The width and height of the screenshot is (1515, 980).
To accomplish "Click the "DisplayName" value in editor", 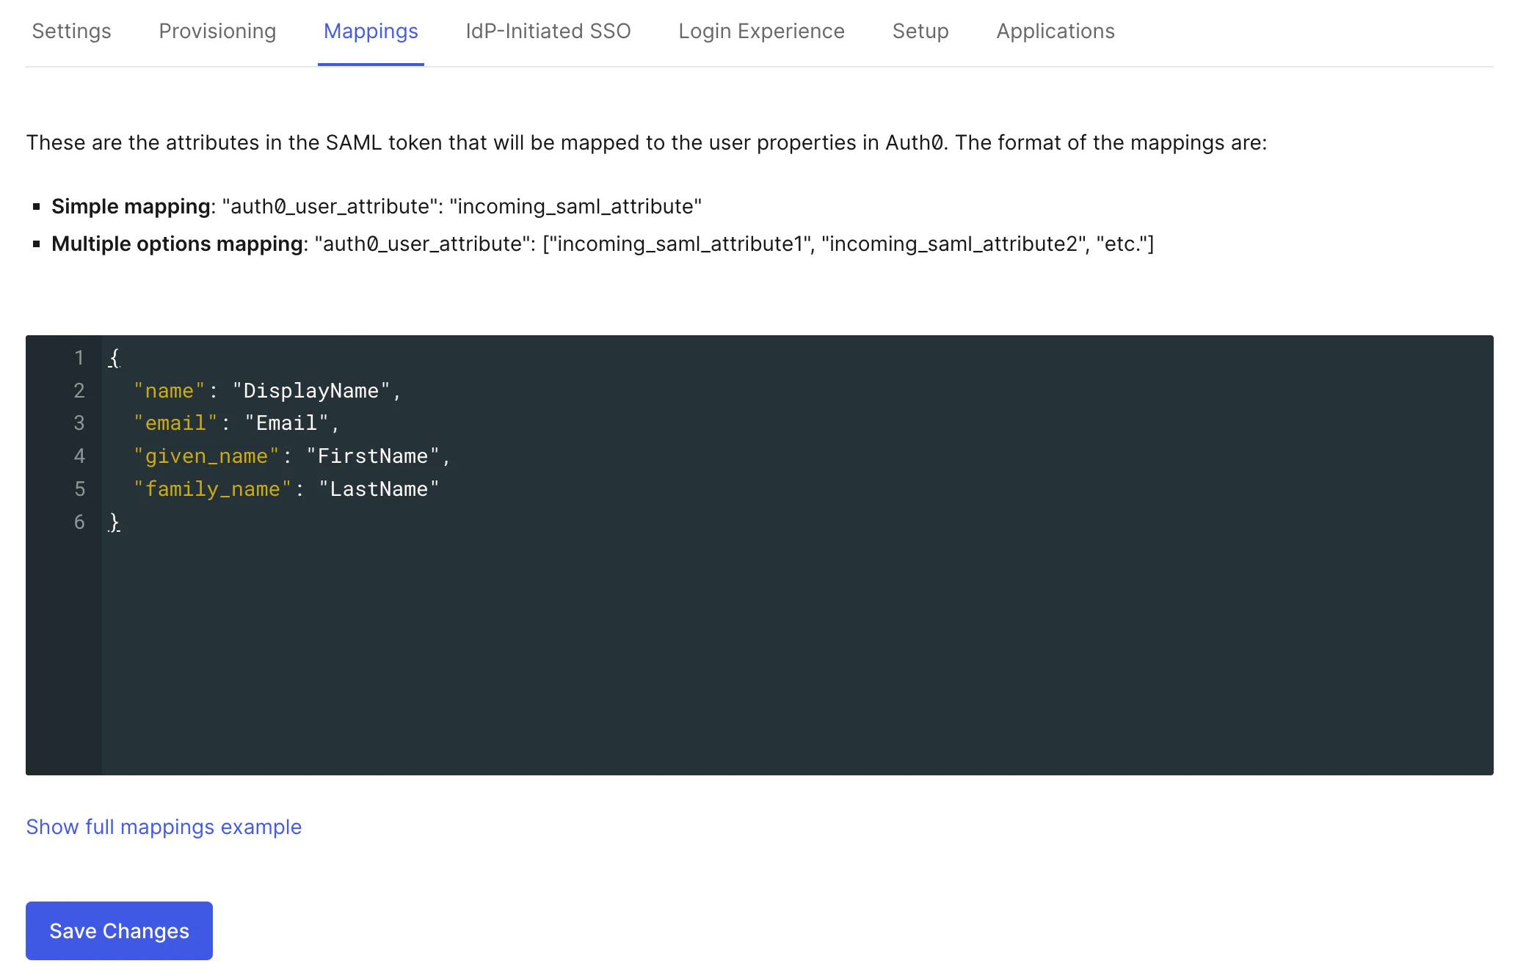I will (x=311, y=391).
